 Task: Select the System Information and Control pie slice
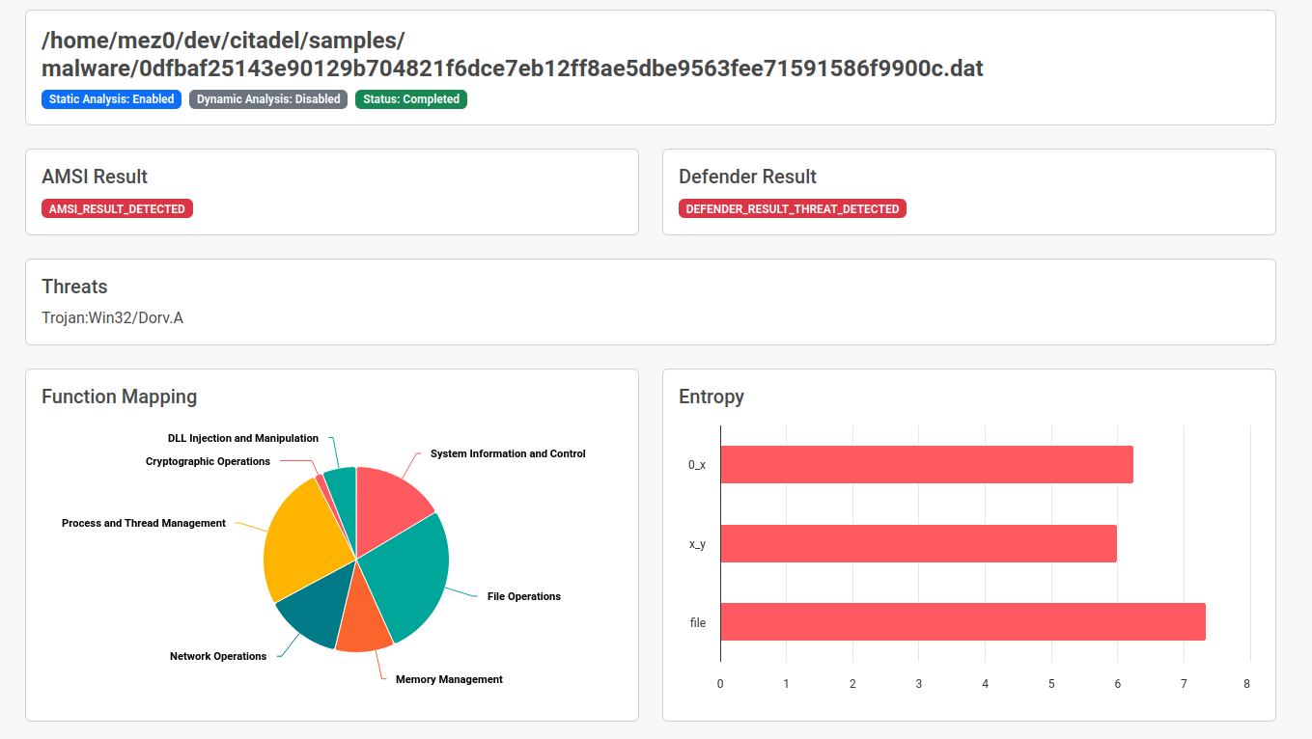click(x=391, y=506)
